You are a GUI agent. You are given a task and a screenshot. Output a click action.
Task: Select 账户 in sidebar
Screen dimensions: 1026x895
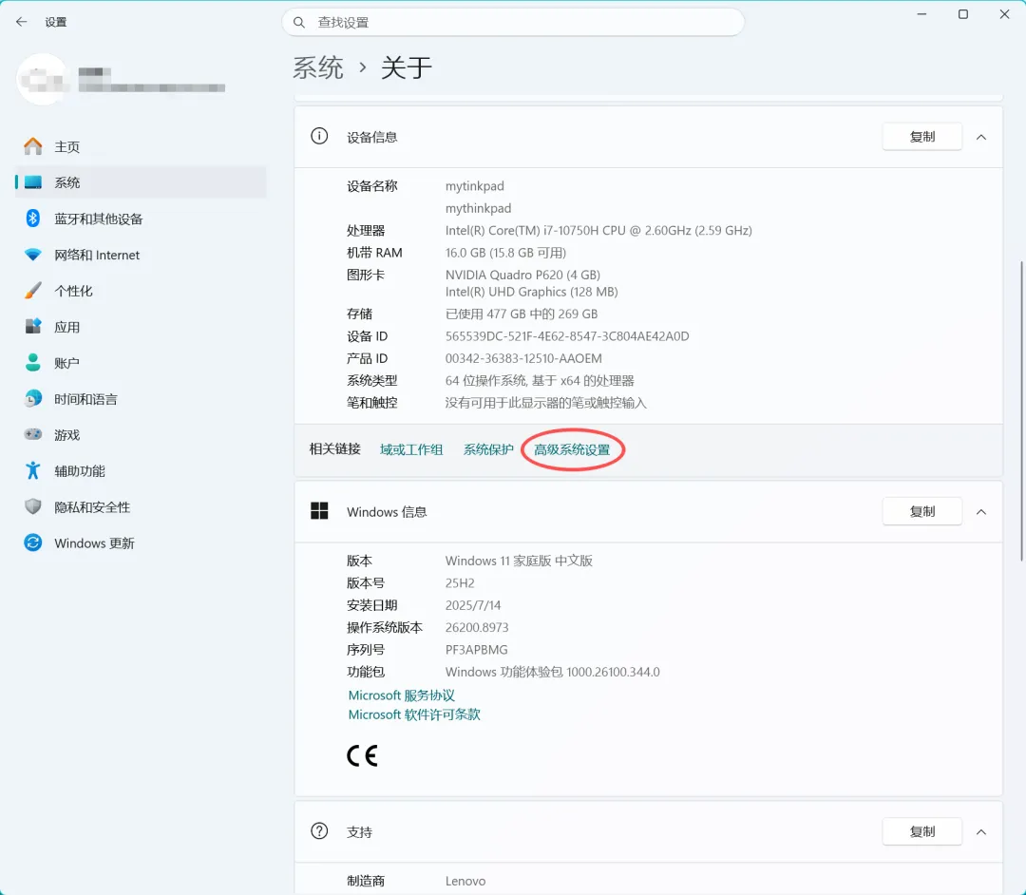coord(141,362)
